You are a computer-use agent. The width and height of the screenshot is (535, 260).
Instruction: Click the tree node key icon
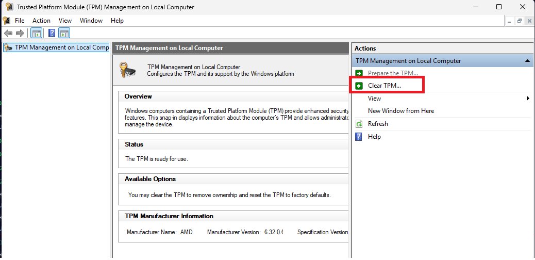(8, 47)
